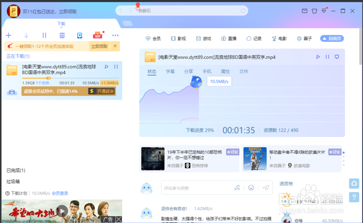Open the 垃圾箱 trash section

click(x=13, y=182)
